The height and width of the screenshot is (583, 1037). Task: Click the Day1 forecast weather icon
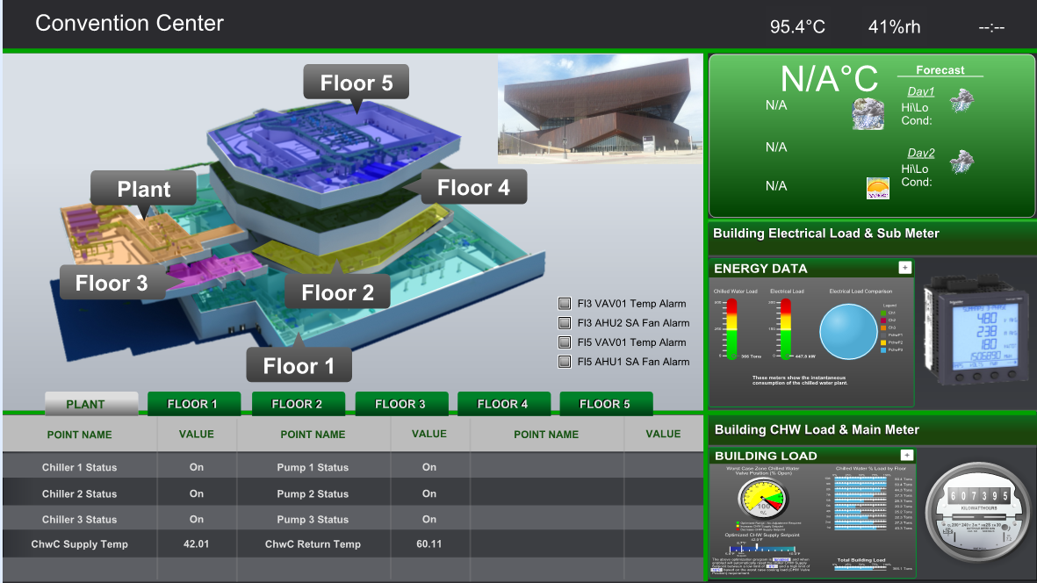click(963, 99)
